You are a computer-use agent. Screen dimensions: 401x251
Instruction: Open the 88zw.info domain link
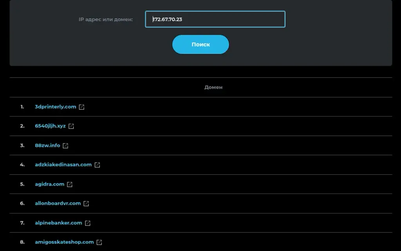[47, 145]
